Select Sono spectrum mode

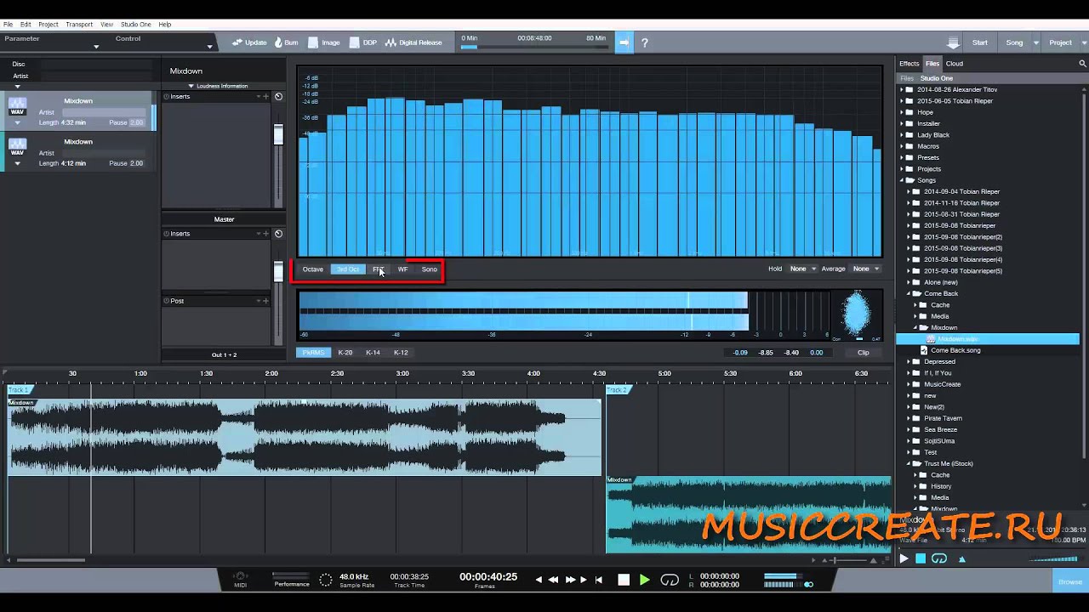coord(429,269)
